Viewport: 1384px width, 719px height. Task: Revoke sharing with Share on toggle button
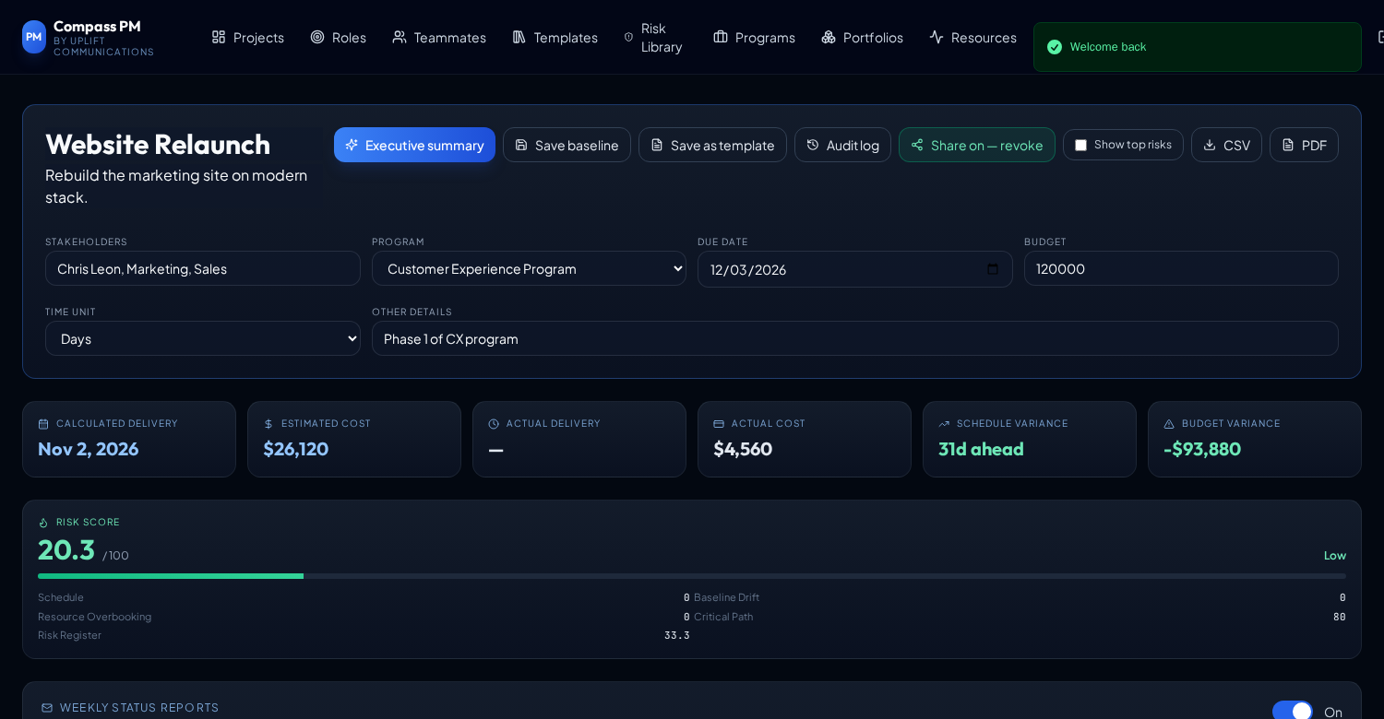(977, 145)
